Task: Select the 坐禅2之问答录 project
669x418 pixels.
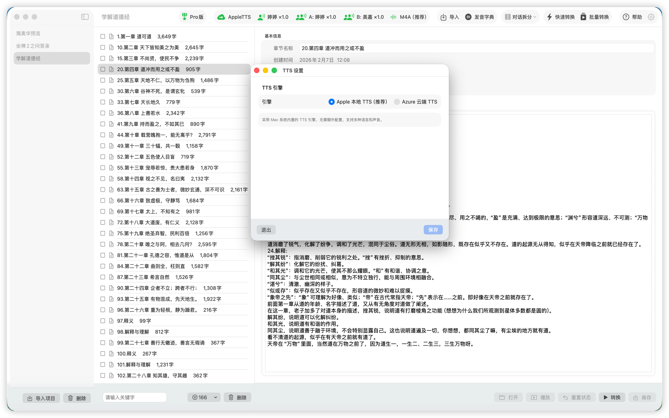Action: pos(52,46)
